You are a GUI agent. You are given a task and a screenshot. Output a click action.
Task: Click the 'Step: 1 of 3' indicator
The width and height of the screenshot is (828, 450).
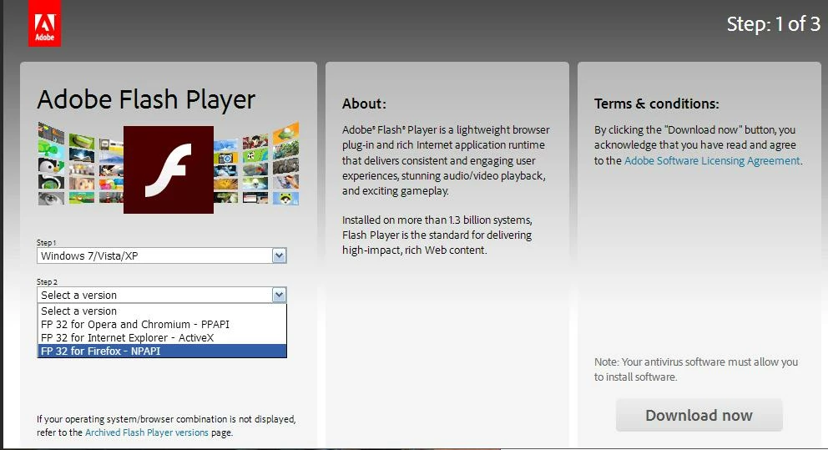(774, 23)
